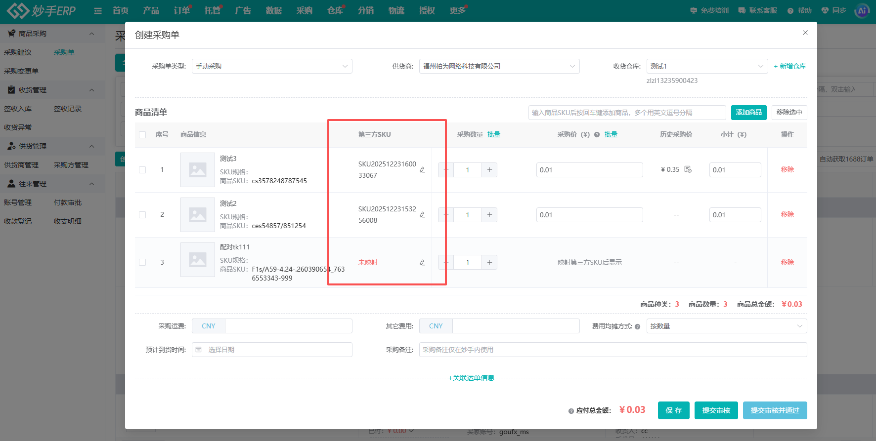Edit third-party SKU mapping for 测试3
Image resolution: width=876 pixels, height=441 pixels.
(422, 170)
